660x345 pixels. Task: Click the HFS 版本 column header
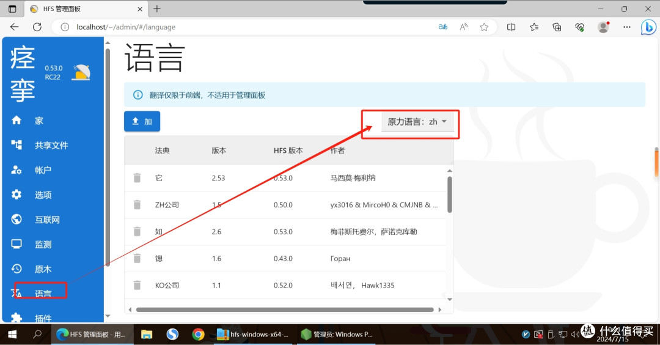point(288,150)
